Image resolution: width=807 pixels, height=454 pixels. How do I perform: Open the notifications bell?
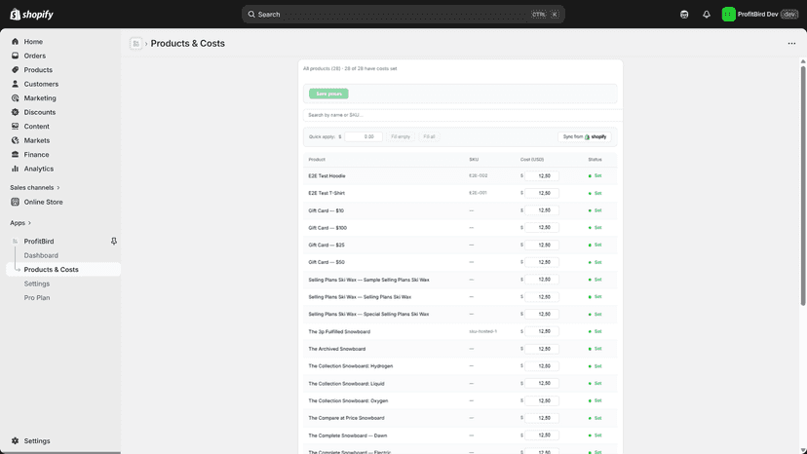tap(706, 15)
